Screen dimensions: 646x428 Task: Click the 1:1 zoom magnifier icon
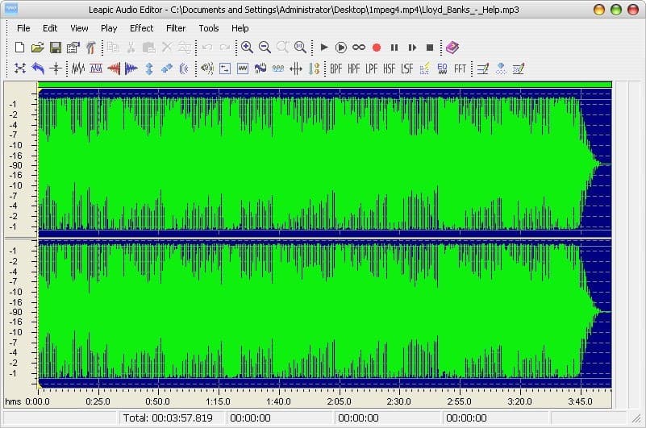pyautogui.click(x=300, y=48)
